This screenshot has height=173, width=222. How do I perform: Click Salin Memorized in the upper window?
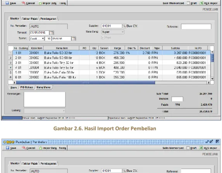(x=173, y=3)
